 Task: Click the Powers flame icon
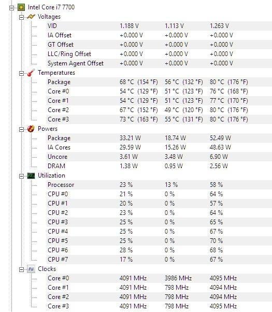point(31,129)
